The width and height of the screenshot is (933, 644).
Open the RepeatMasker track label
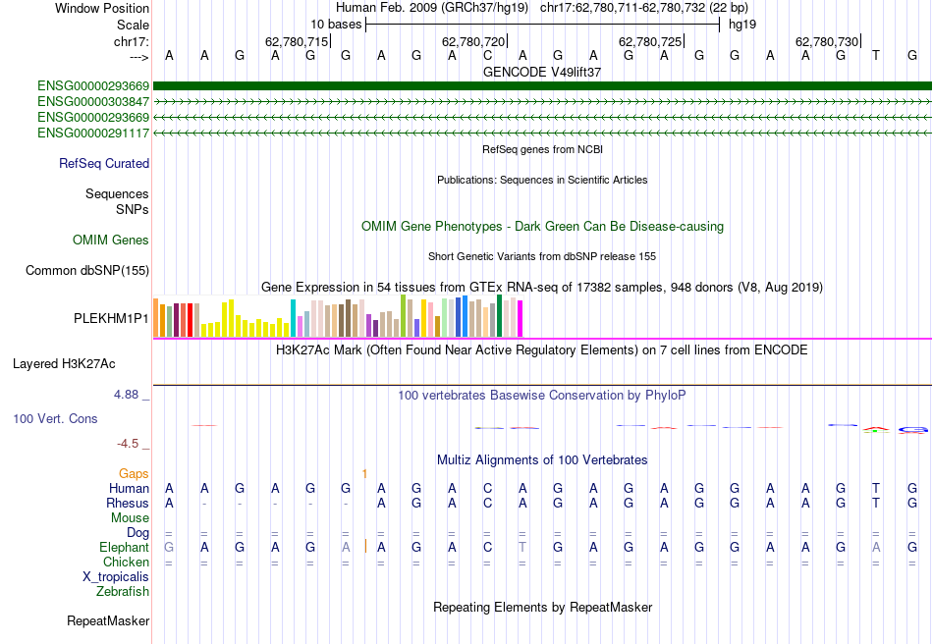[x=108, y=620]
